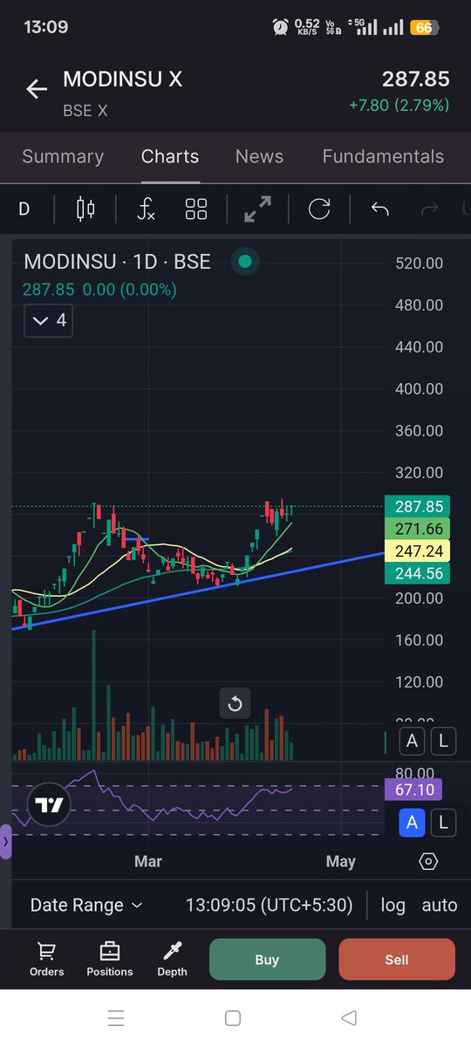The width and height of the screenshot is (471, 1047).
Task: Toggle the auto price scale option
Action: (x=440, y=905)
